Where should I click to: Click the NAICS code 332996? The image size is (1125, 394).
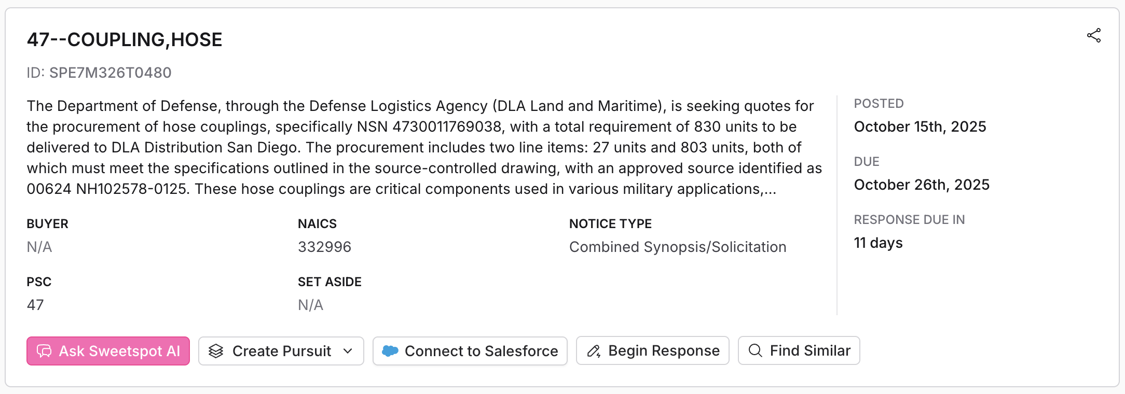click(324, 247)
